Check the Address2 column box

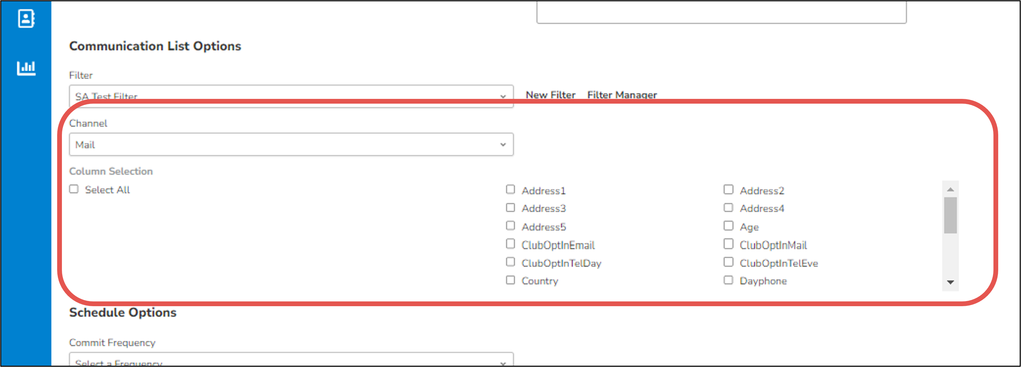click(728, 189)
